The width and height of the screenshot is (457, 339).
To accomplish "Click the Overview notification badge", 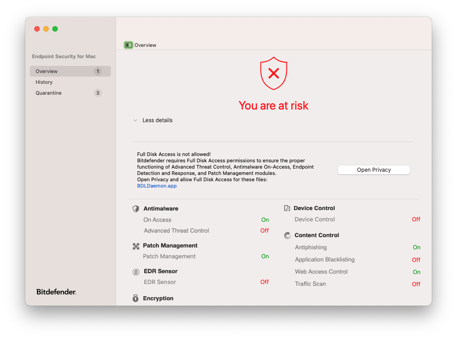I will point(98,71).
